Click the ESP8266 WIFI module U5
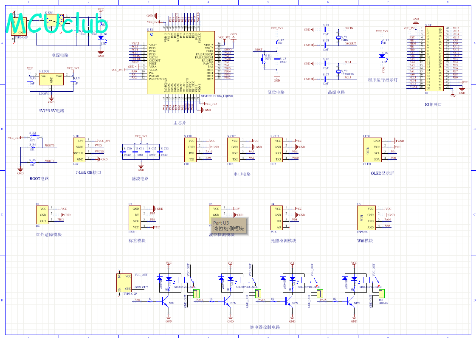Viewport: 476px width, 338px height. [366, 218]
